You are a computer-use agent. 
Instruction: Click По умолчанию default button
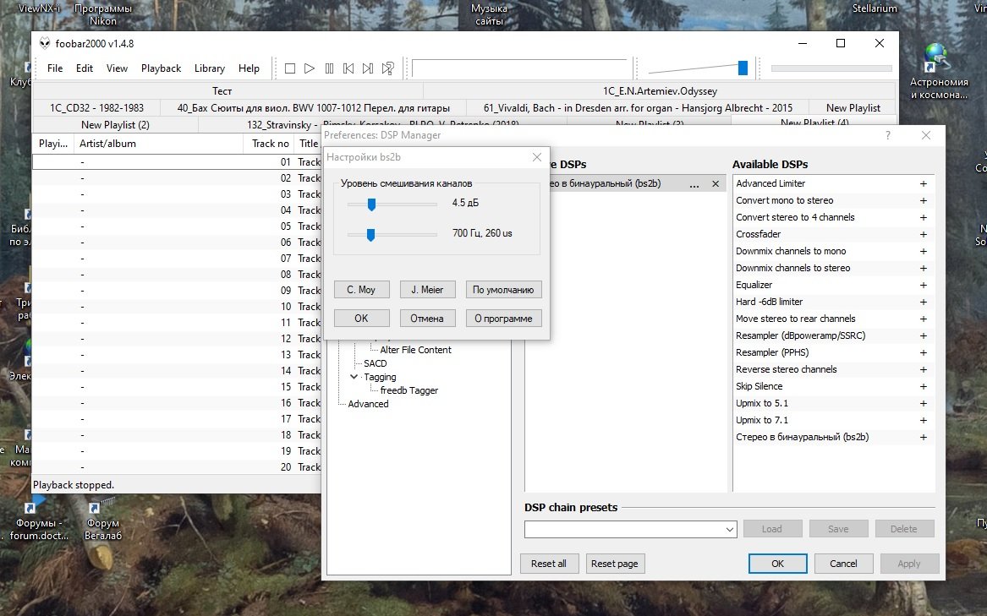point(503,290)
